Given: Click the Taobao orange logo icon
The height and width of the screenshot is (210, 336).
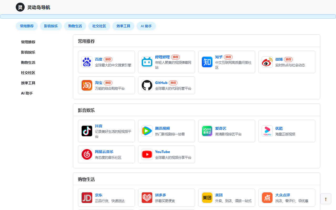Looking at the screenshot, I should pos(87,85).
